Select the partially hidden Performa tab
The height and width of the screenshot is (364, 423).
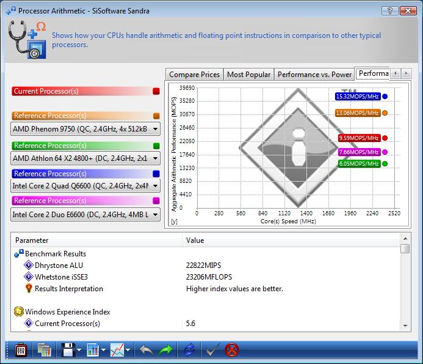[374, 73]
